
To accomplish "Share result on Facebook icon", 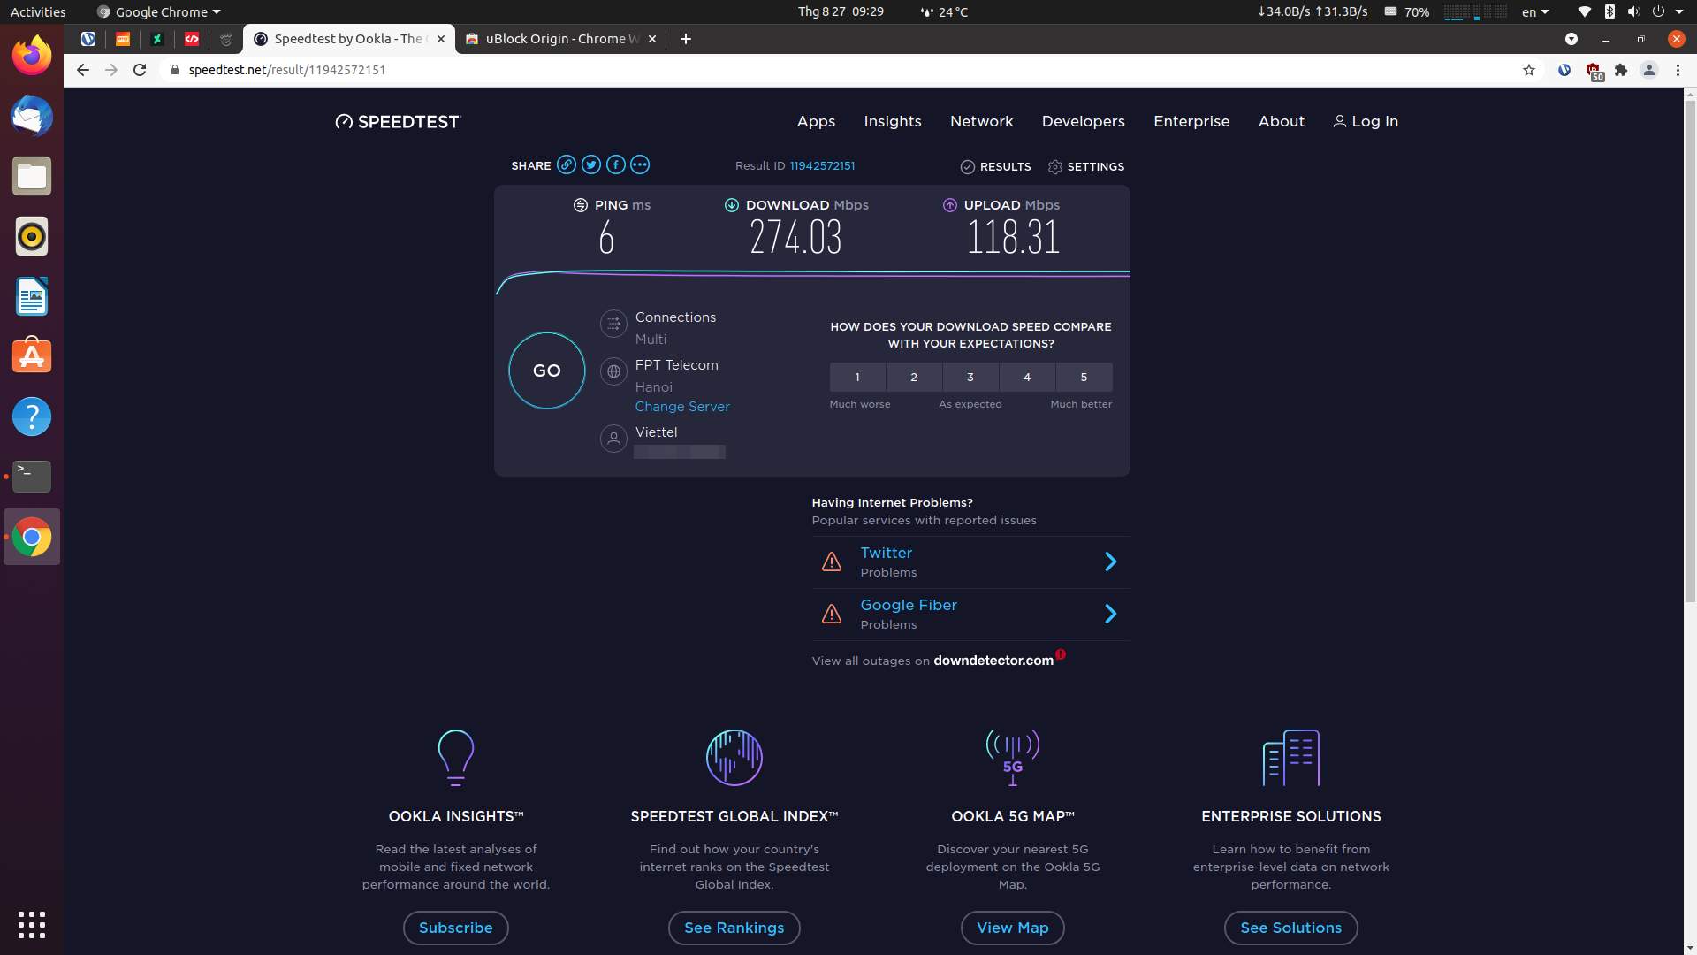I will coord(616,165).
